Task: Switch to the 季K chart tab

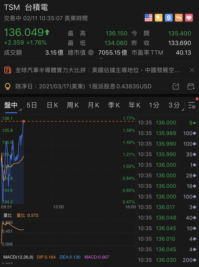Action: click(x=114, y=105)
